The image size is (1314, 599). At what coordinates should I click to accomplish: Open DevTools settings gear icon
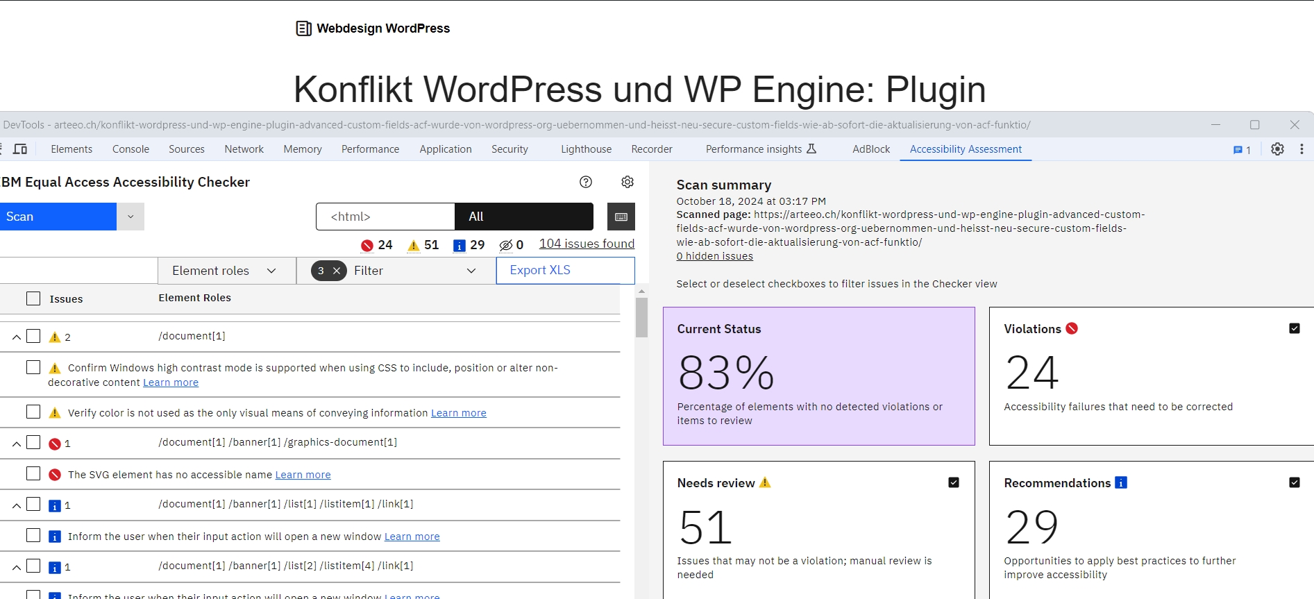click(1277, 149)
